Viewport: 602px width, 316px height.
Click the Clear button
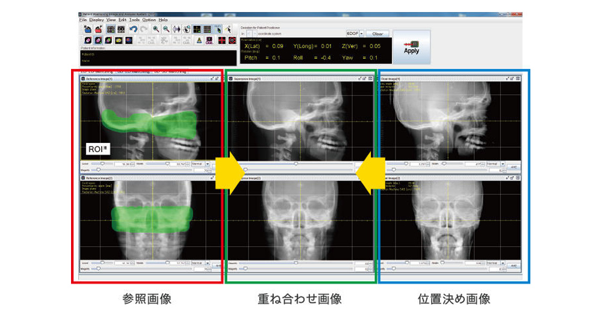click(377, 34)
